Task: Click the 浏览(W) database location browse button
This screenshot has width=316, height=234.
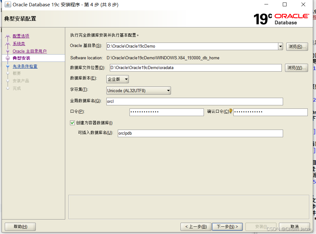Action: (296, 67)
